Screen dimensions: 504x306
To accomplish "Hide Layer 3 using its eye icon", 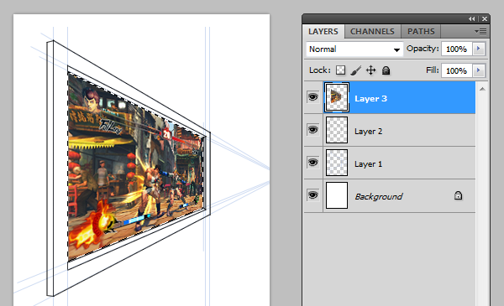I will coord(312,97).
